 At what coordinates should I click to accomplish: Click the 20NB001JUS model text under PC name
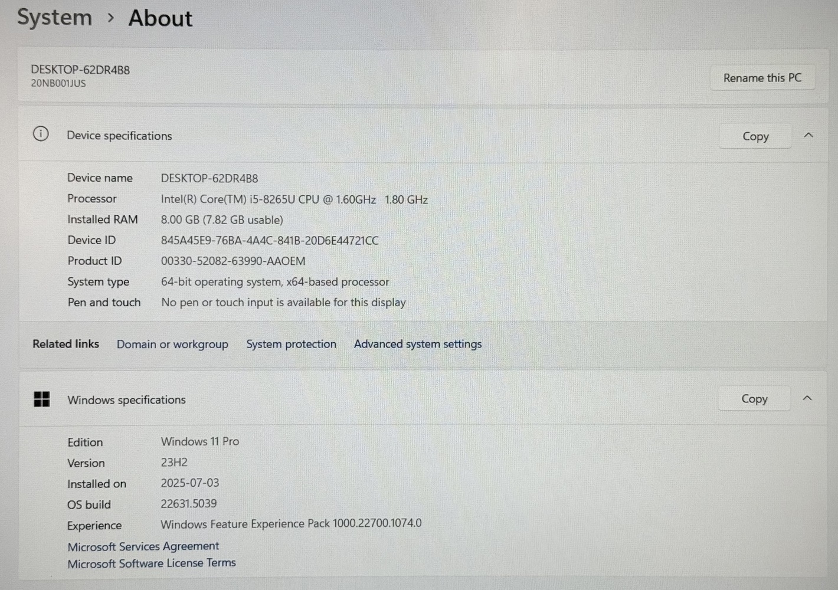point(58,84)
